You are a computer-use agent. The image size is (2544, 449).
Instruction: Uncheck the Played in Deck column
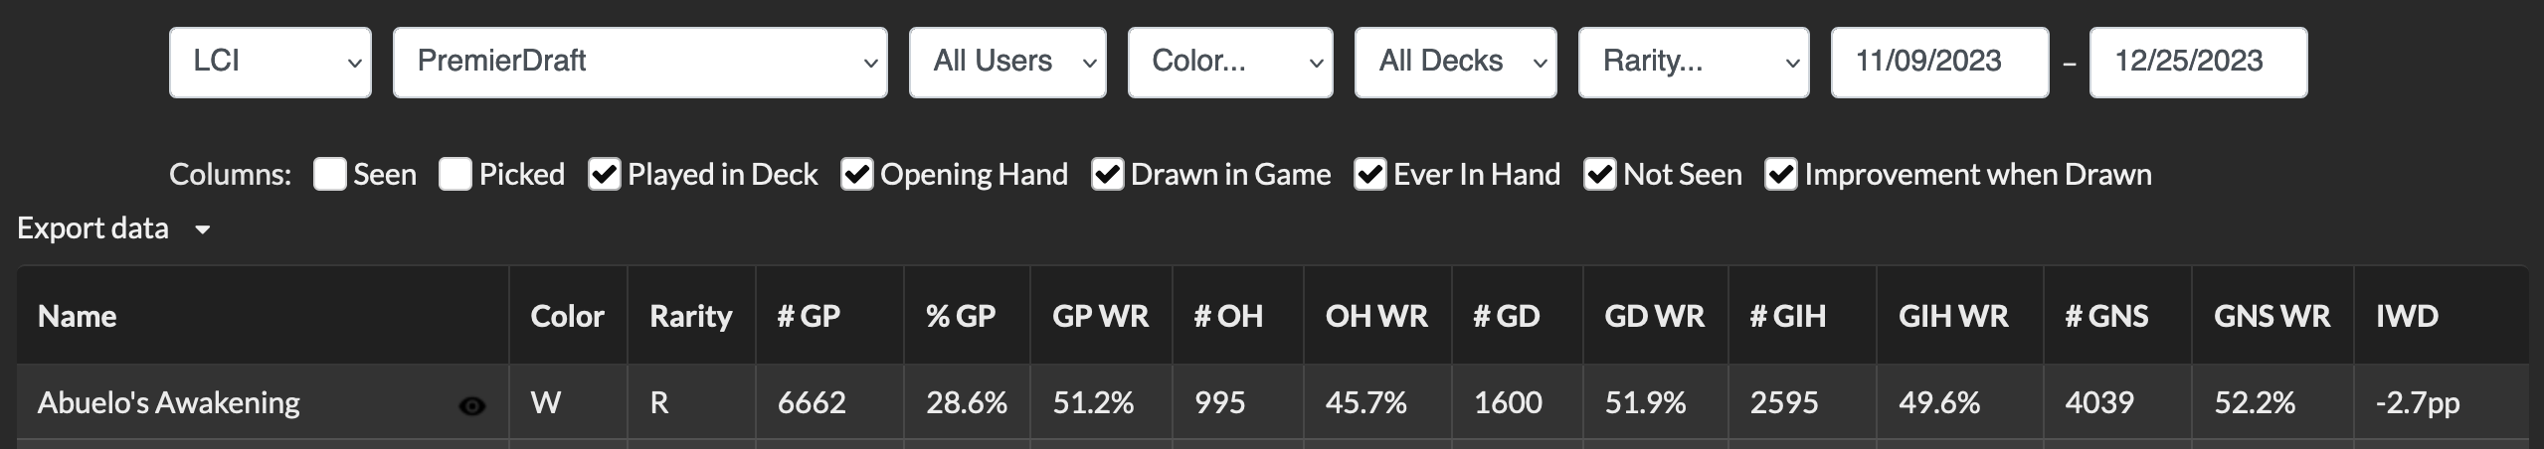[604, 174]
